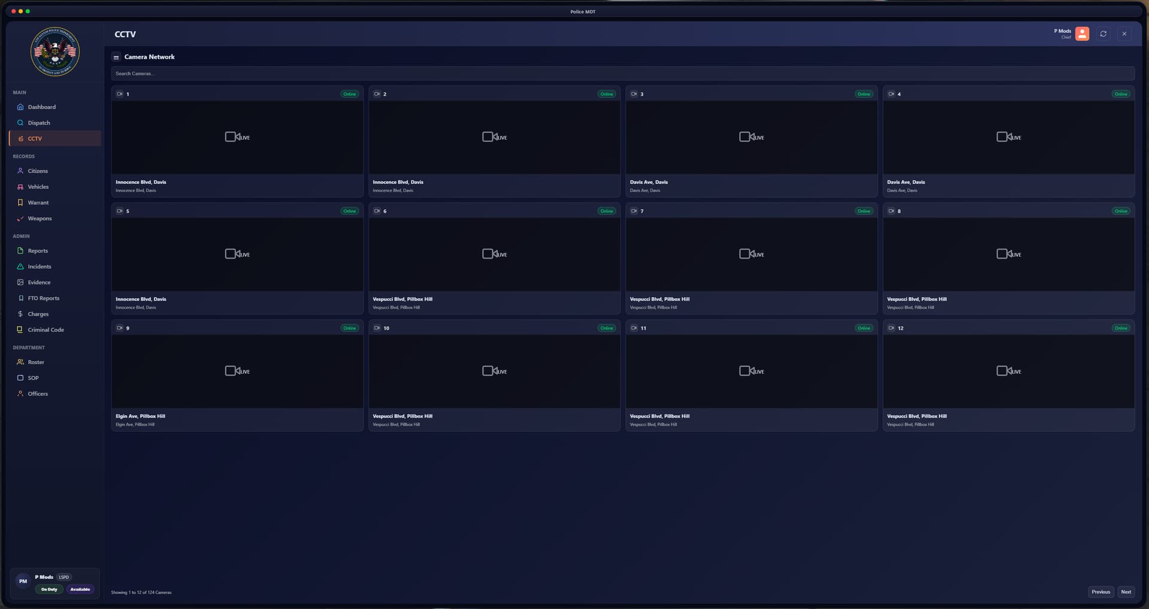
Task: Click the police department badge logo
Action: pyautogui.click(x=55, y=51)
